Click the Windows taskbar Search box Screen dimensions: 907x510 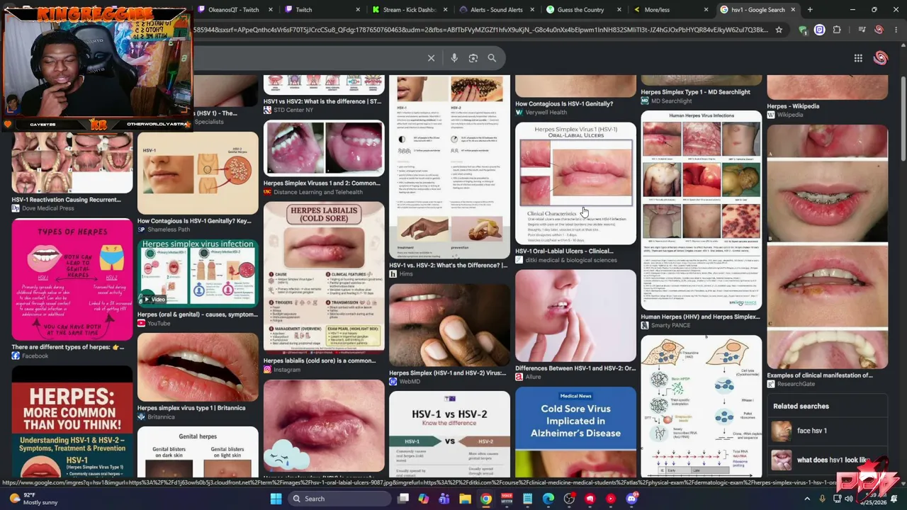pyautogui.click(x=339, y=499)
